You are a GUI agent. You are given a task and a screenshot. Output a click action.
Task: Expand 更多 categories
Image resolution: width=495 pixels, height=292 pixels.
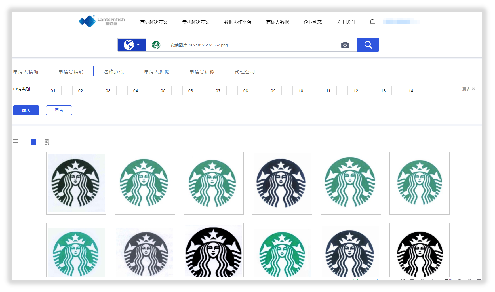(469, 89)
